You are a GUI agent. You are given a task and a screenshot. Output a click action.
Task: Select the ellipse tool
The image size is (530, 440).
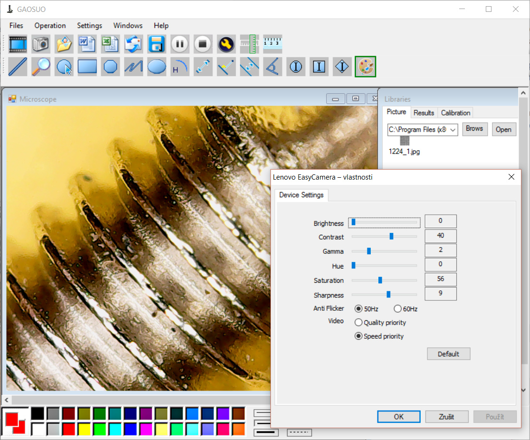[x=156, y=67]
